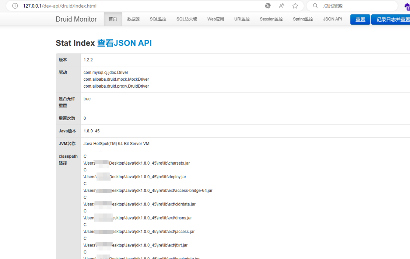Screen dimensions: 410x259
Task: Open the URI监控 tab
Action: 242,19
